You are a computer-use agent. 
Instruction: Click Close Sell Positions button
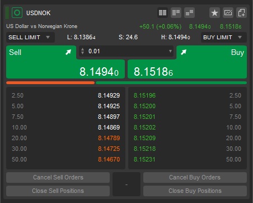tap(58, 191)
